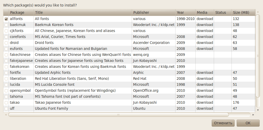Check the uff Ubuntu Font Family checkbox
This screenshot has height=130, width=263.
coord(6,109)
